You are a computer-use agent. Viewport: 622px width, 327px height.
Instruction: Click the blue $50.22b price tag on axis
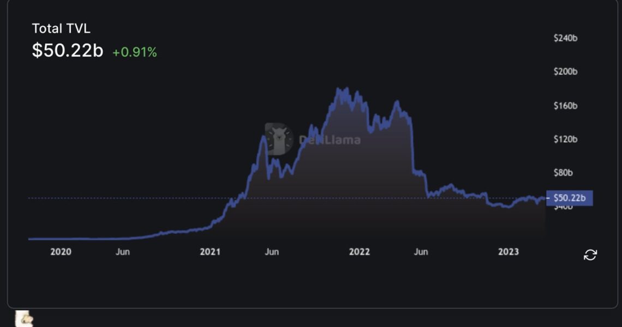coord(569,198)
